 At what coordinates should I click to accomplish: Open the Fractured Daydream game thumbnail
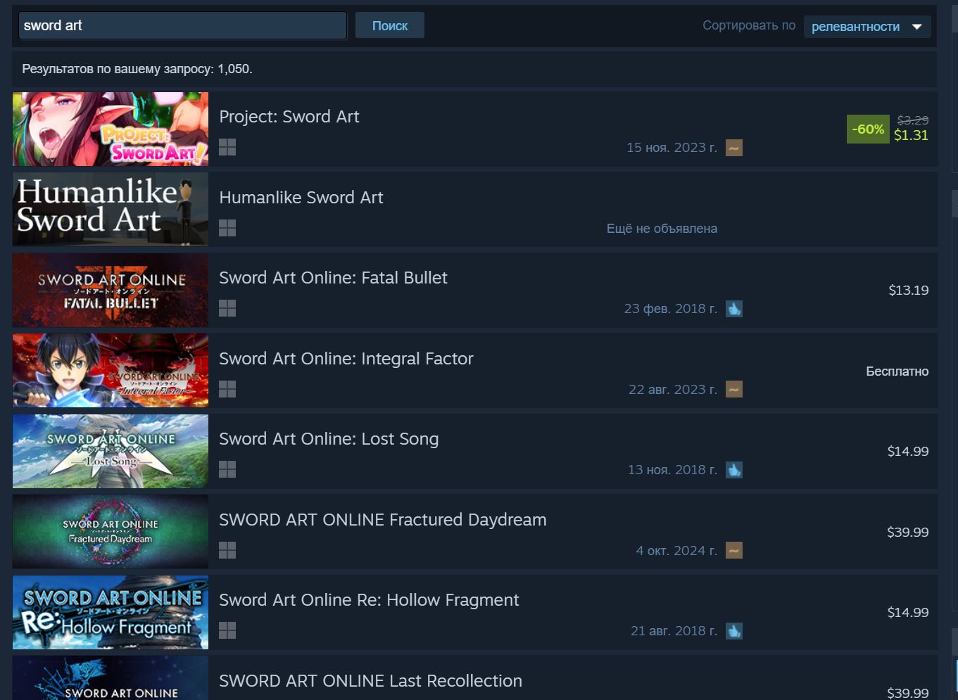(x=111, y=532)
